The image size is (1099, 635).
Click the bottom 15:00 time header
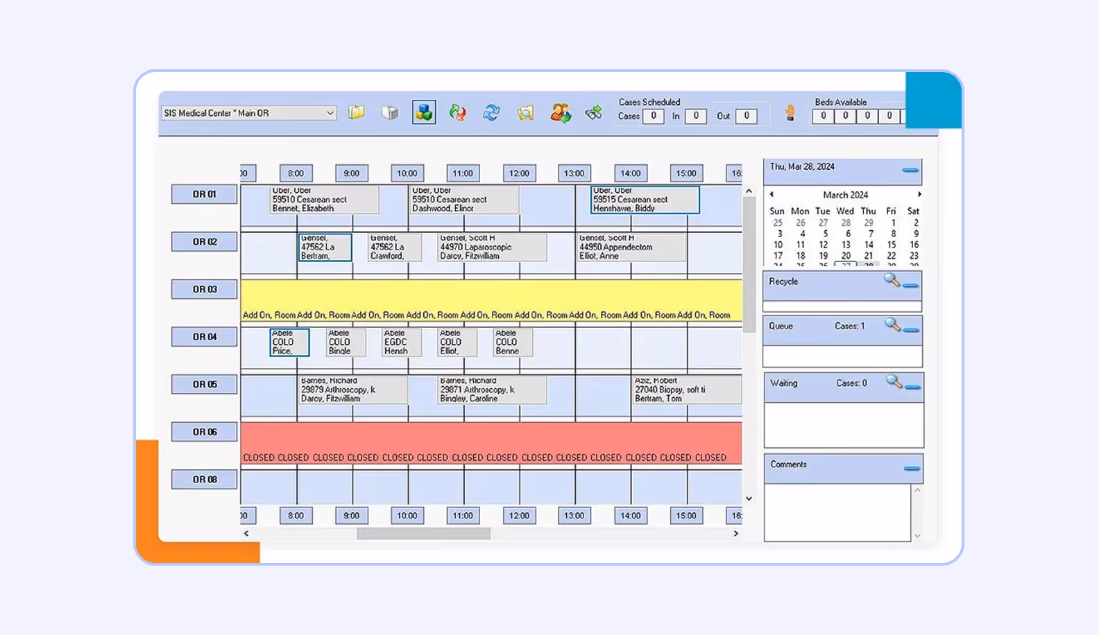click(686, 515)
